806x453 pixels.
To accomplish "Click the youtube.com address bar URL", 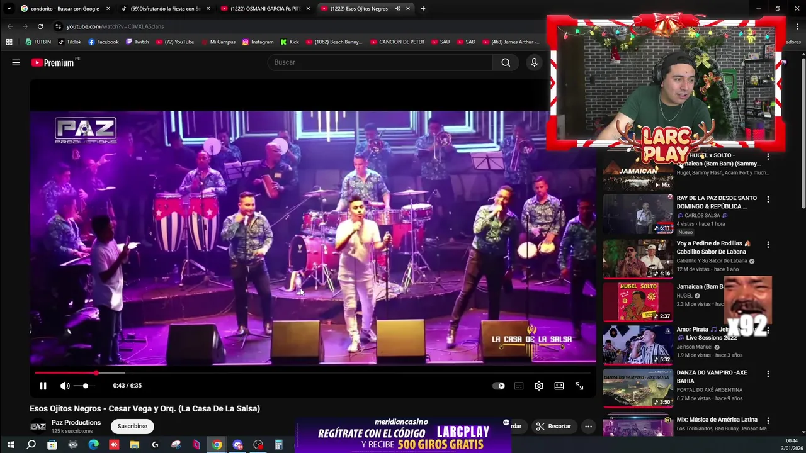I will tap(115, 26).
